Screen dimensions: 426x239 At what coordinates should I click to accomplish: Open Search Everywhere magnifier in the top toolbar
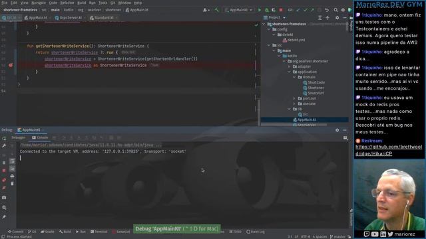click(335, 10)
